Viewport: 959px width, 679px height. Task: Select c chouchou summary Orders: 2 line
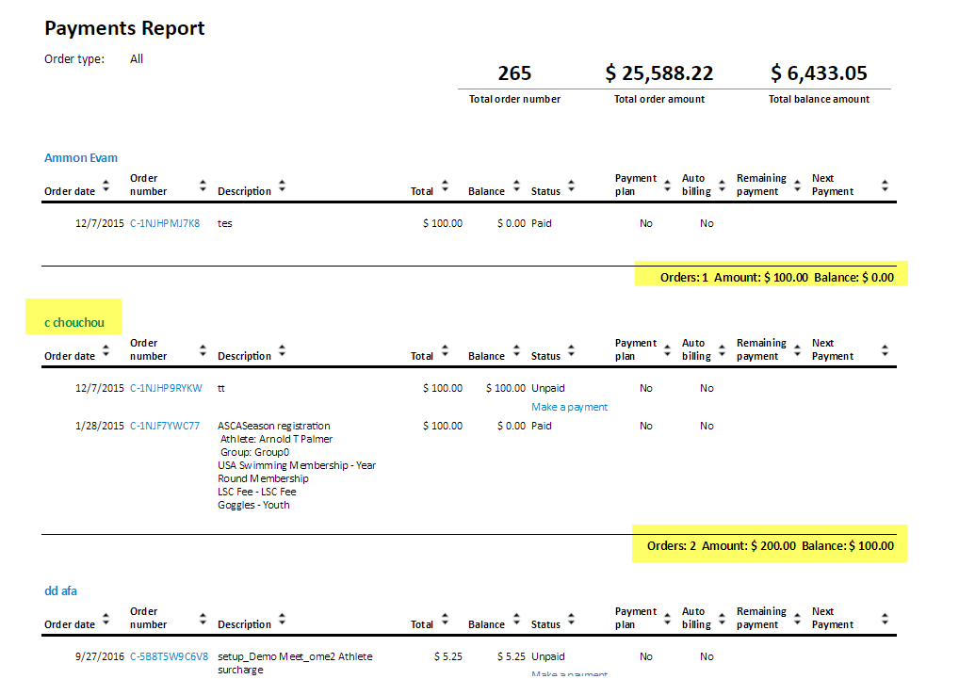tap(771, 546)
